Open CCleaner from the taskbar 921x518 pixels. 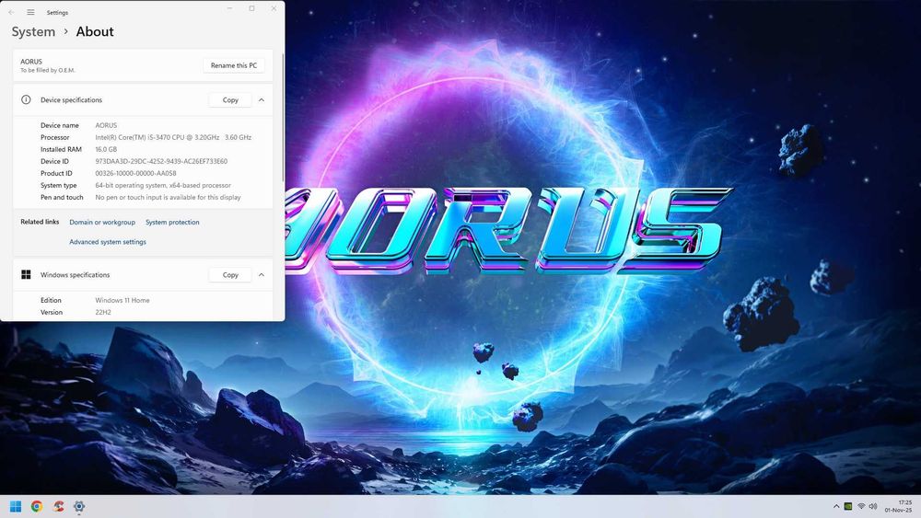coord(58,506)
